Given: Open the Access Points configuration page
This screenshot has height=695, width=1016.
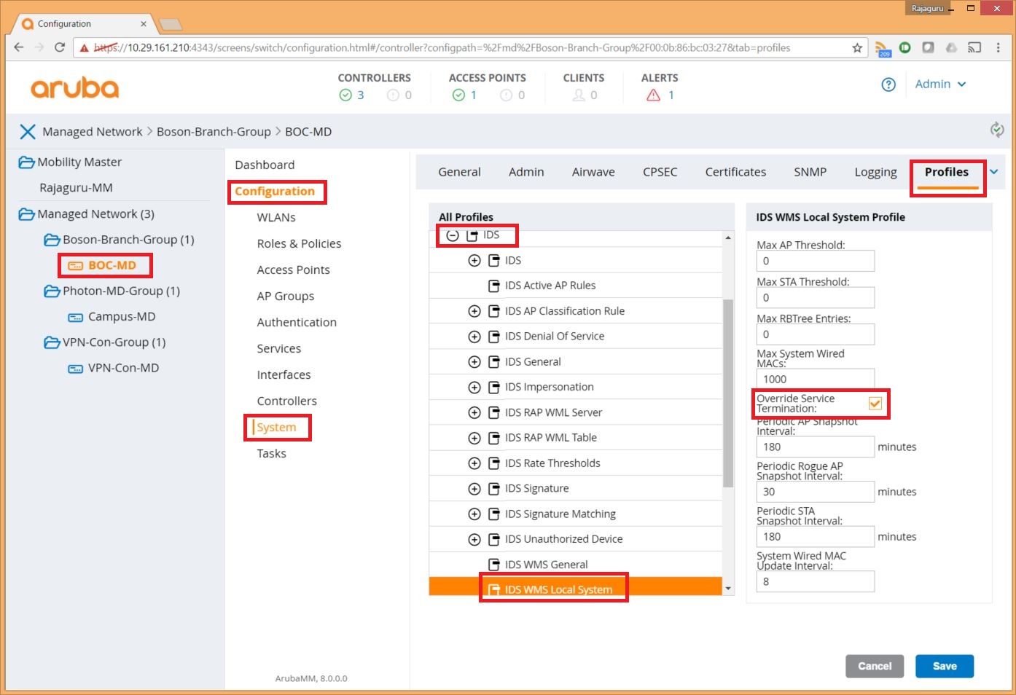Looking at the screenshot, I should tap(293, 270).
